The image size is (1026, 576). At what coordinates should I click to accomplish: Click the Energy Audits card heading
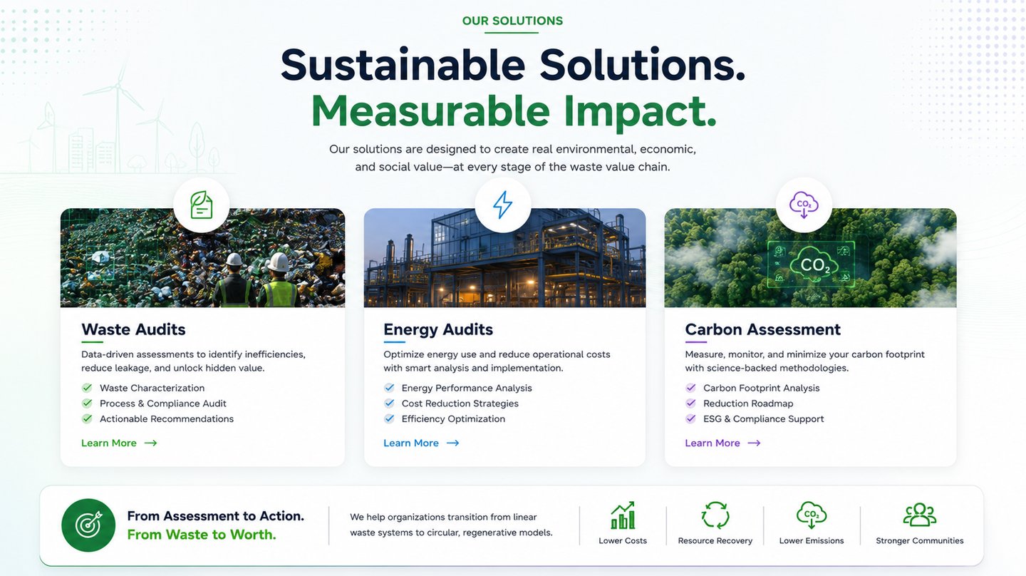click(438, 329)
